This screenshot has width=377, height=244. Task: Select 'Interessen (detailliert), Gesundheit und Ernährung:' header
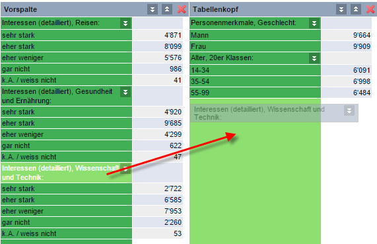[x=67, y=96]
